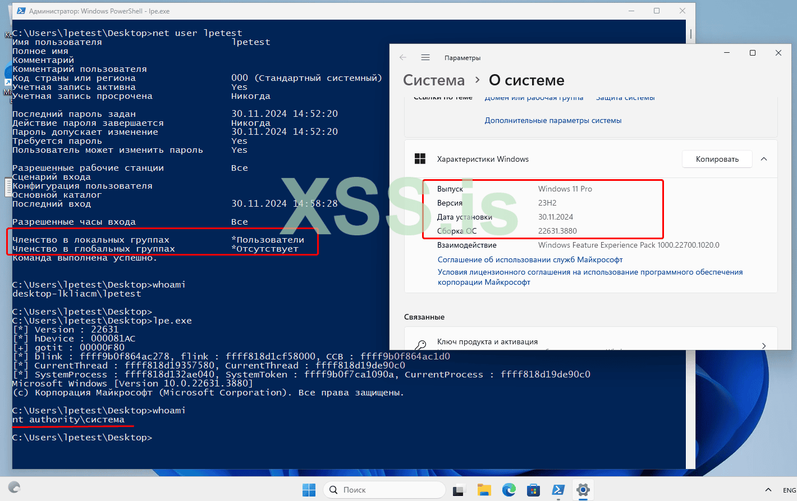Image resolution: width=797 pixels, height=501 pixels.
Task: Click the *Пользователи group value
Action: (268, 240)
